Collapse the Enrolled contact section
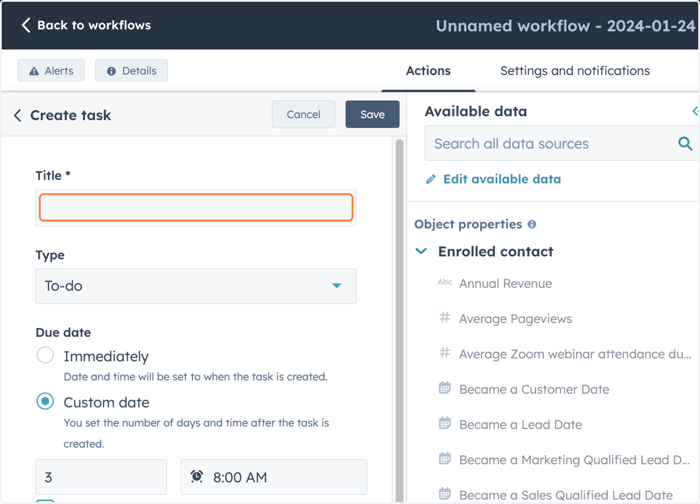This screenshot has height=504, width=700. tap(421, 252)
